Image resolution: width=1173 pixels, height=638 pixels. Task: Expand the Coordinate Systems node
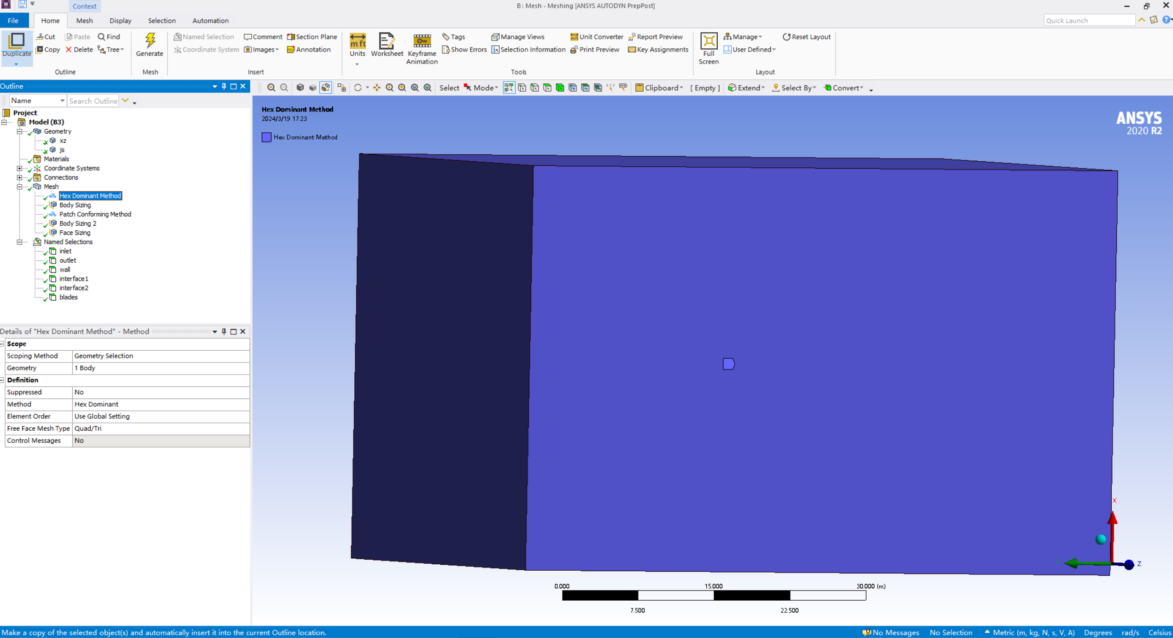pos(20,168)
